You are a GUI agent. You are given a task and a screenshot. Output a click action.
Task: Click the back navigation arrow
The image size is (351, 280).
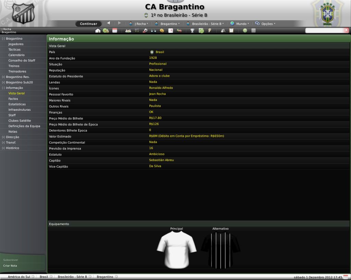108,23
